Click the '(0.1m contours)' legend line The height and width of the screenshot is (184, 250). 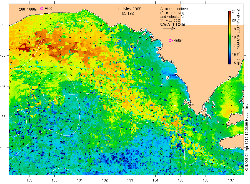(x=172, y=13)
